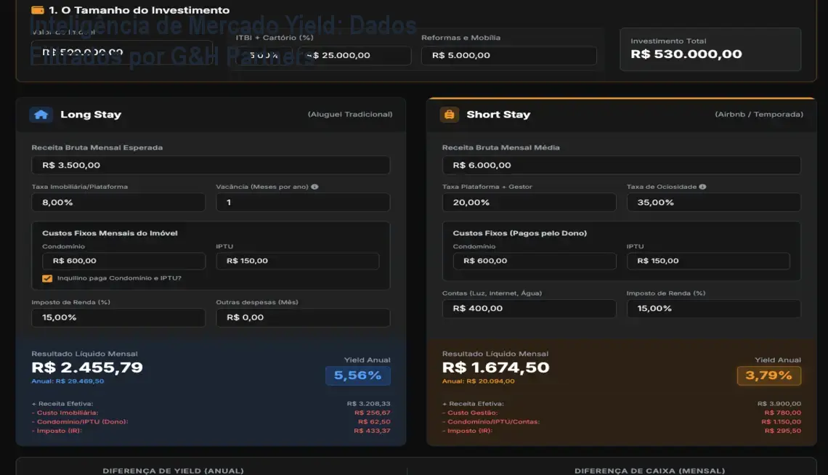Click Anual: R$ 20.094,00 text
Image resolution: width=828 pixels, height=475 pixels.
click(479, 381)
